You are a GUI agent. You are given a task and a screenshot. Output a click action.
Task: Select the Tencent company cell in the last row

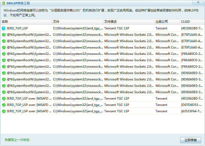161,111
